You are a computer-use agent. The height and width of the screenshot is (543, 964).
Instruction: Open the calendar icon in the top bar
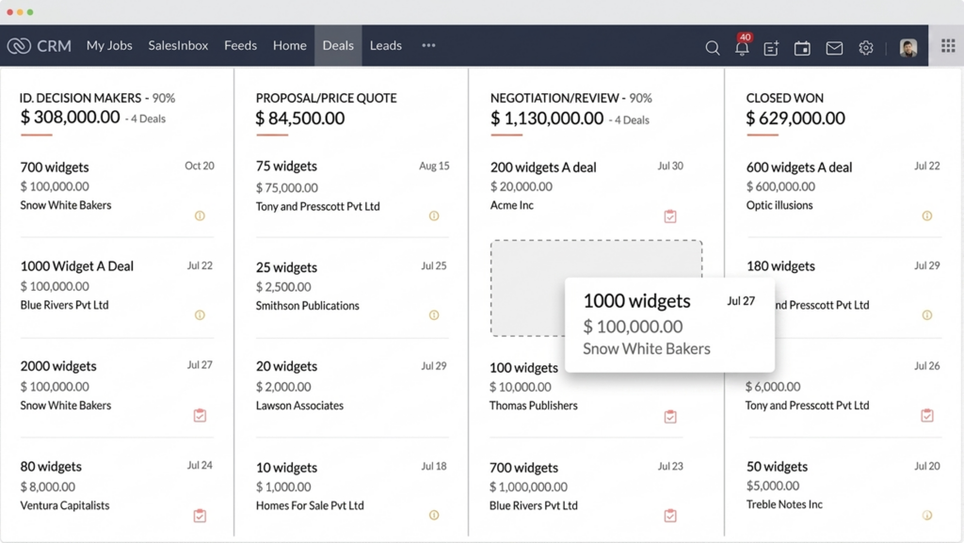(x=802, y=48)
